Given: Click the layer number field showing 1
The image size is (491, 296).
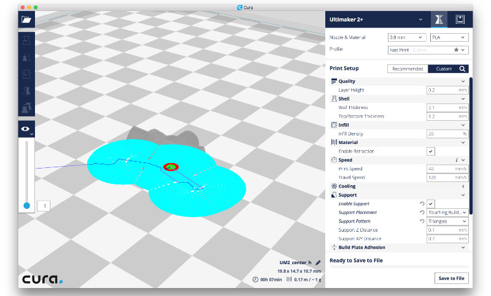Looking at the screenshot, I should tap(44, 206).
